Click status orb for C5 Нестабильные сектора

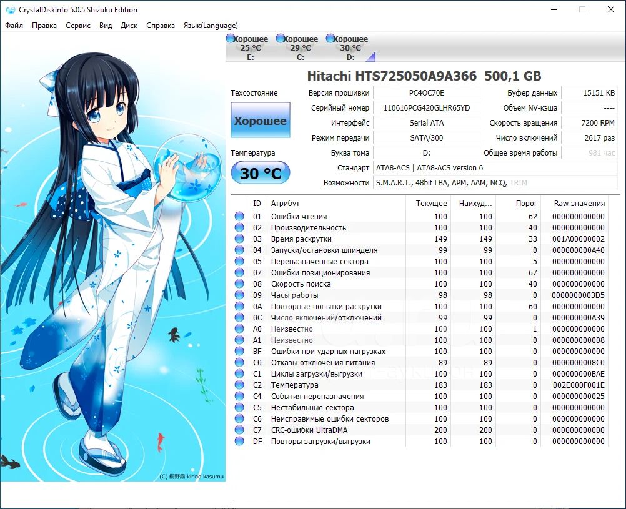point(239,407)
